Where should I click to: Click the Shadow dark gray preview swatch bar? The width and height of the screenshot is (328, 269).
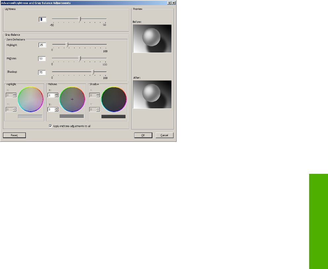[x=113, y=116]
